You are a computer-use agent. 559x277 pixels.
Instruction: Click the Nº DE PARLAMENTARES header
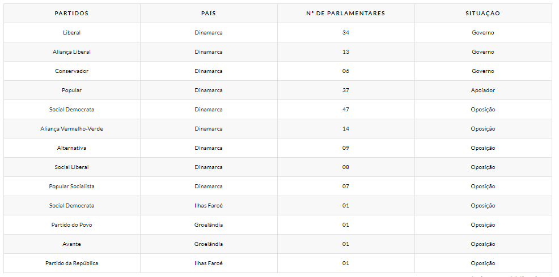pyautogui.click(x=345, y=14)
